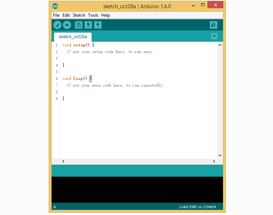Image resolution: width=273 pixels, height=215 pixels.
Task: Click line number 5 in the gutter
Action: coord(57,72)
